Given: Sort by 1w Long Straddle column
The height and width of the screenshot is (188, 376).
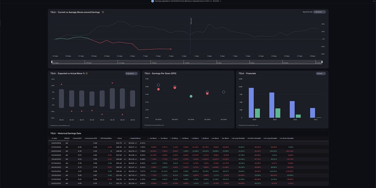Looking at the screenshot, I should (x=269, y=138).
